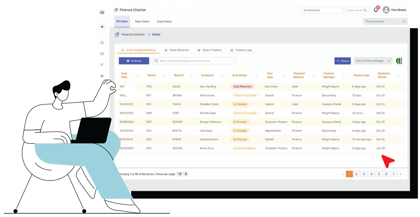This screenshot has width=420, height=217.
Task: Change the rows per page selector
Action: tap(182, 174)
